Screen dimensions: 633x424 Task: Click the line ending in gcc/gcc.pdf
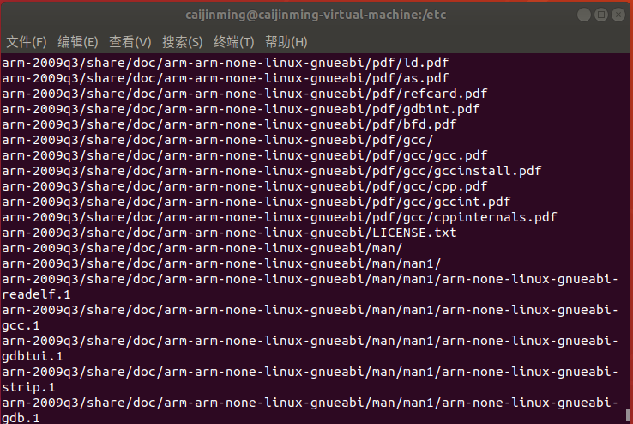click(244, 155)
